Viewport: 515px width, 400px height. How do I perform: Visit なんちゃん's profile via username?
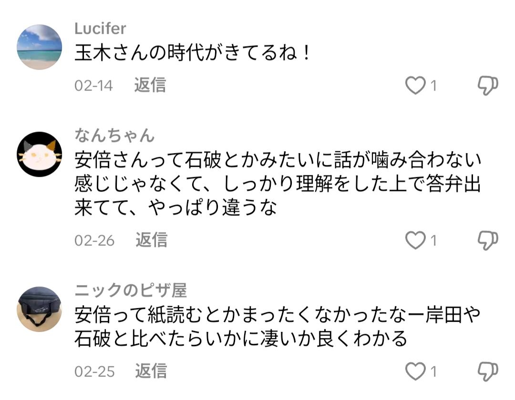point(115,135)
